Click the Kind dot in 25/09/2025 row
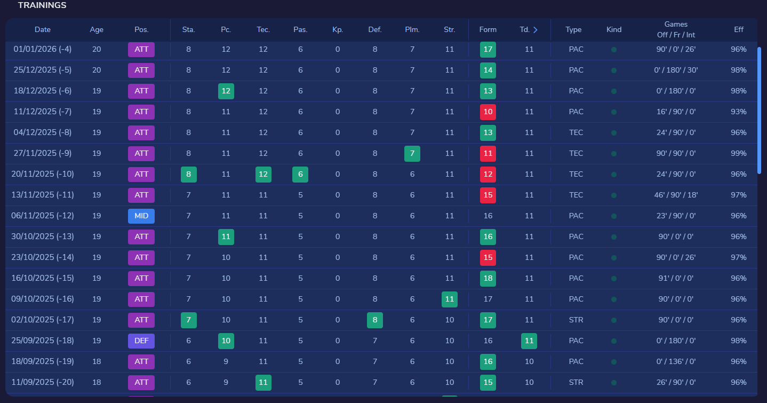767x403 pixels. click(x=614, y=341)
